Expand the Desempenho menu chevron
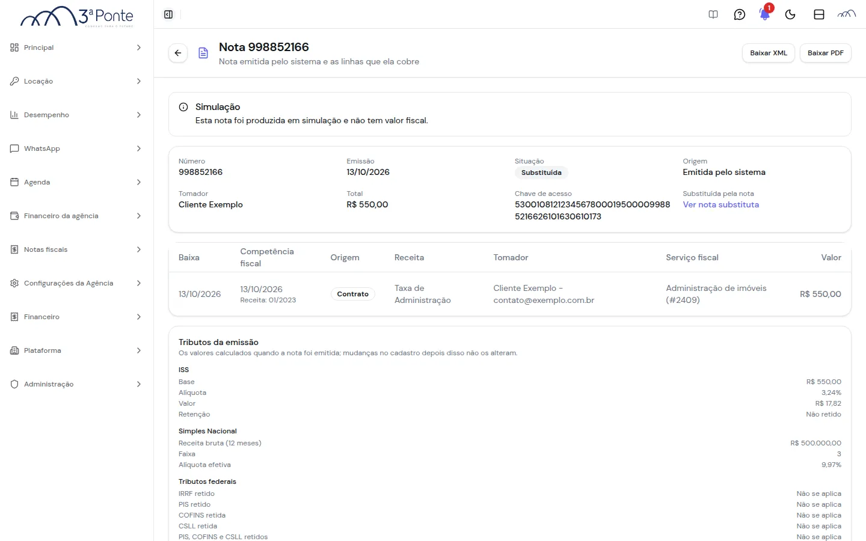This screenshot has height=541, width=866. coord(139,115)
